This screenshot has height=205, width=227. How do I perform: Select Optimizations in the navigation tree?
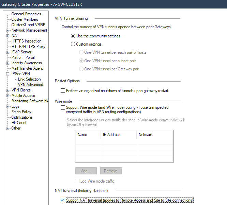(22, 117)
